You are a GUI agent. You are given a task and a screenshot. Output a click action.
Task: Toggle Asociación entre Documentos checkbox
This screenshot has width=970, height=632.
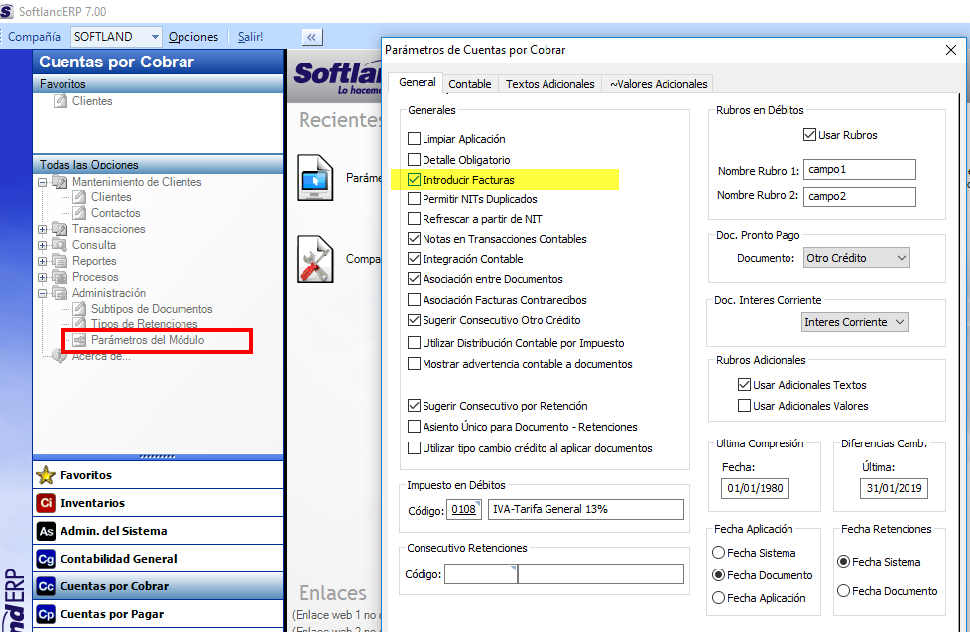click(x=414, y=279)
